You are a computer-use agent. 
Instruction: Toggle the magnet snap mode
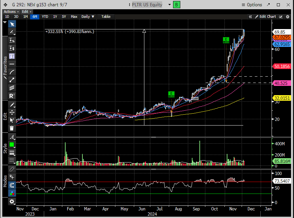[x=12, y=185]
